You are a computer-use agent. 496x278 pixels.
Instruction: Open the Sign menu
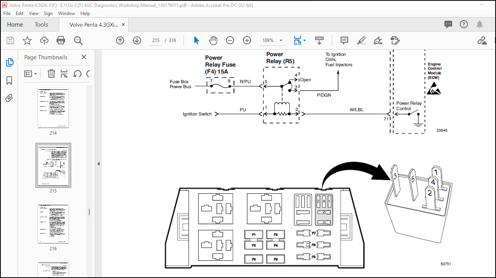point(48,13)
